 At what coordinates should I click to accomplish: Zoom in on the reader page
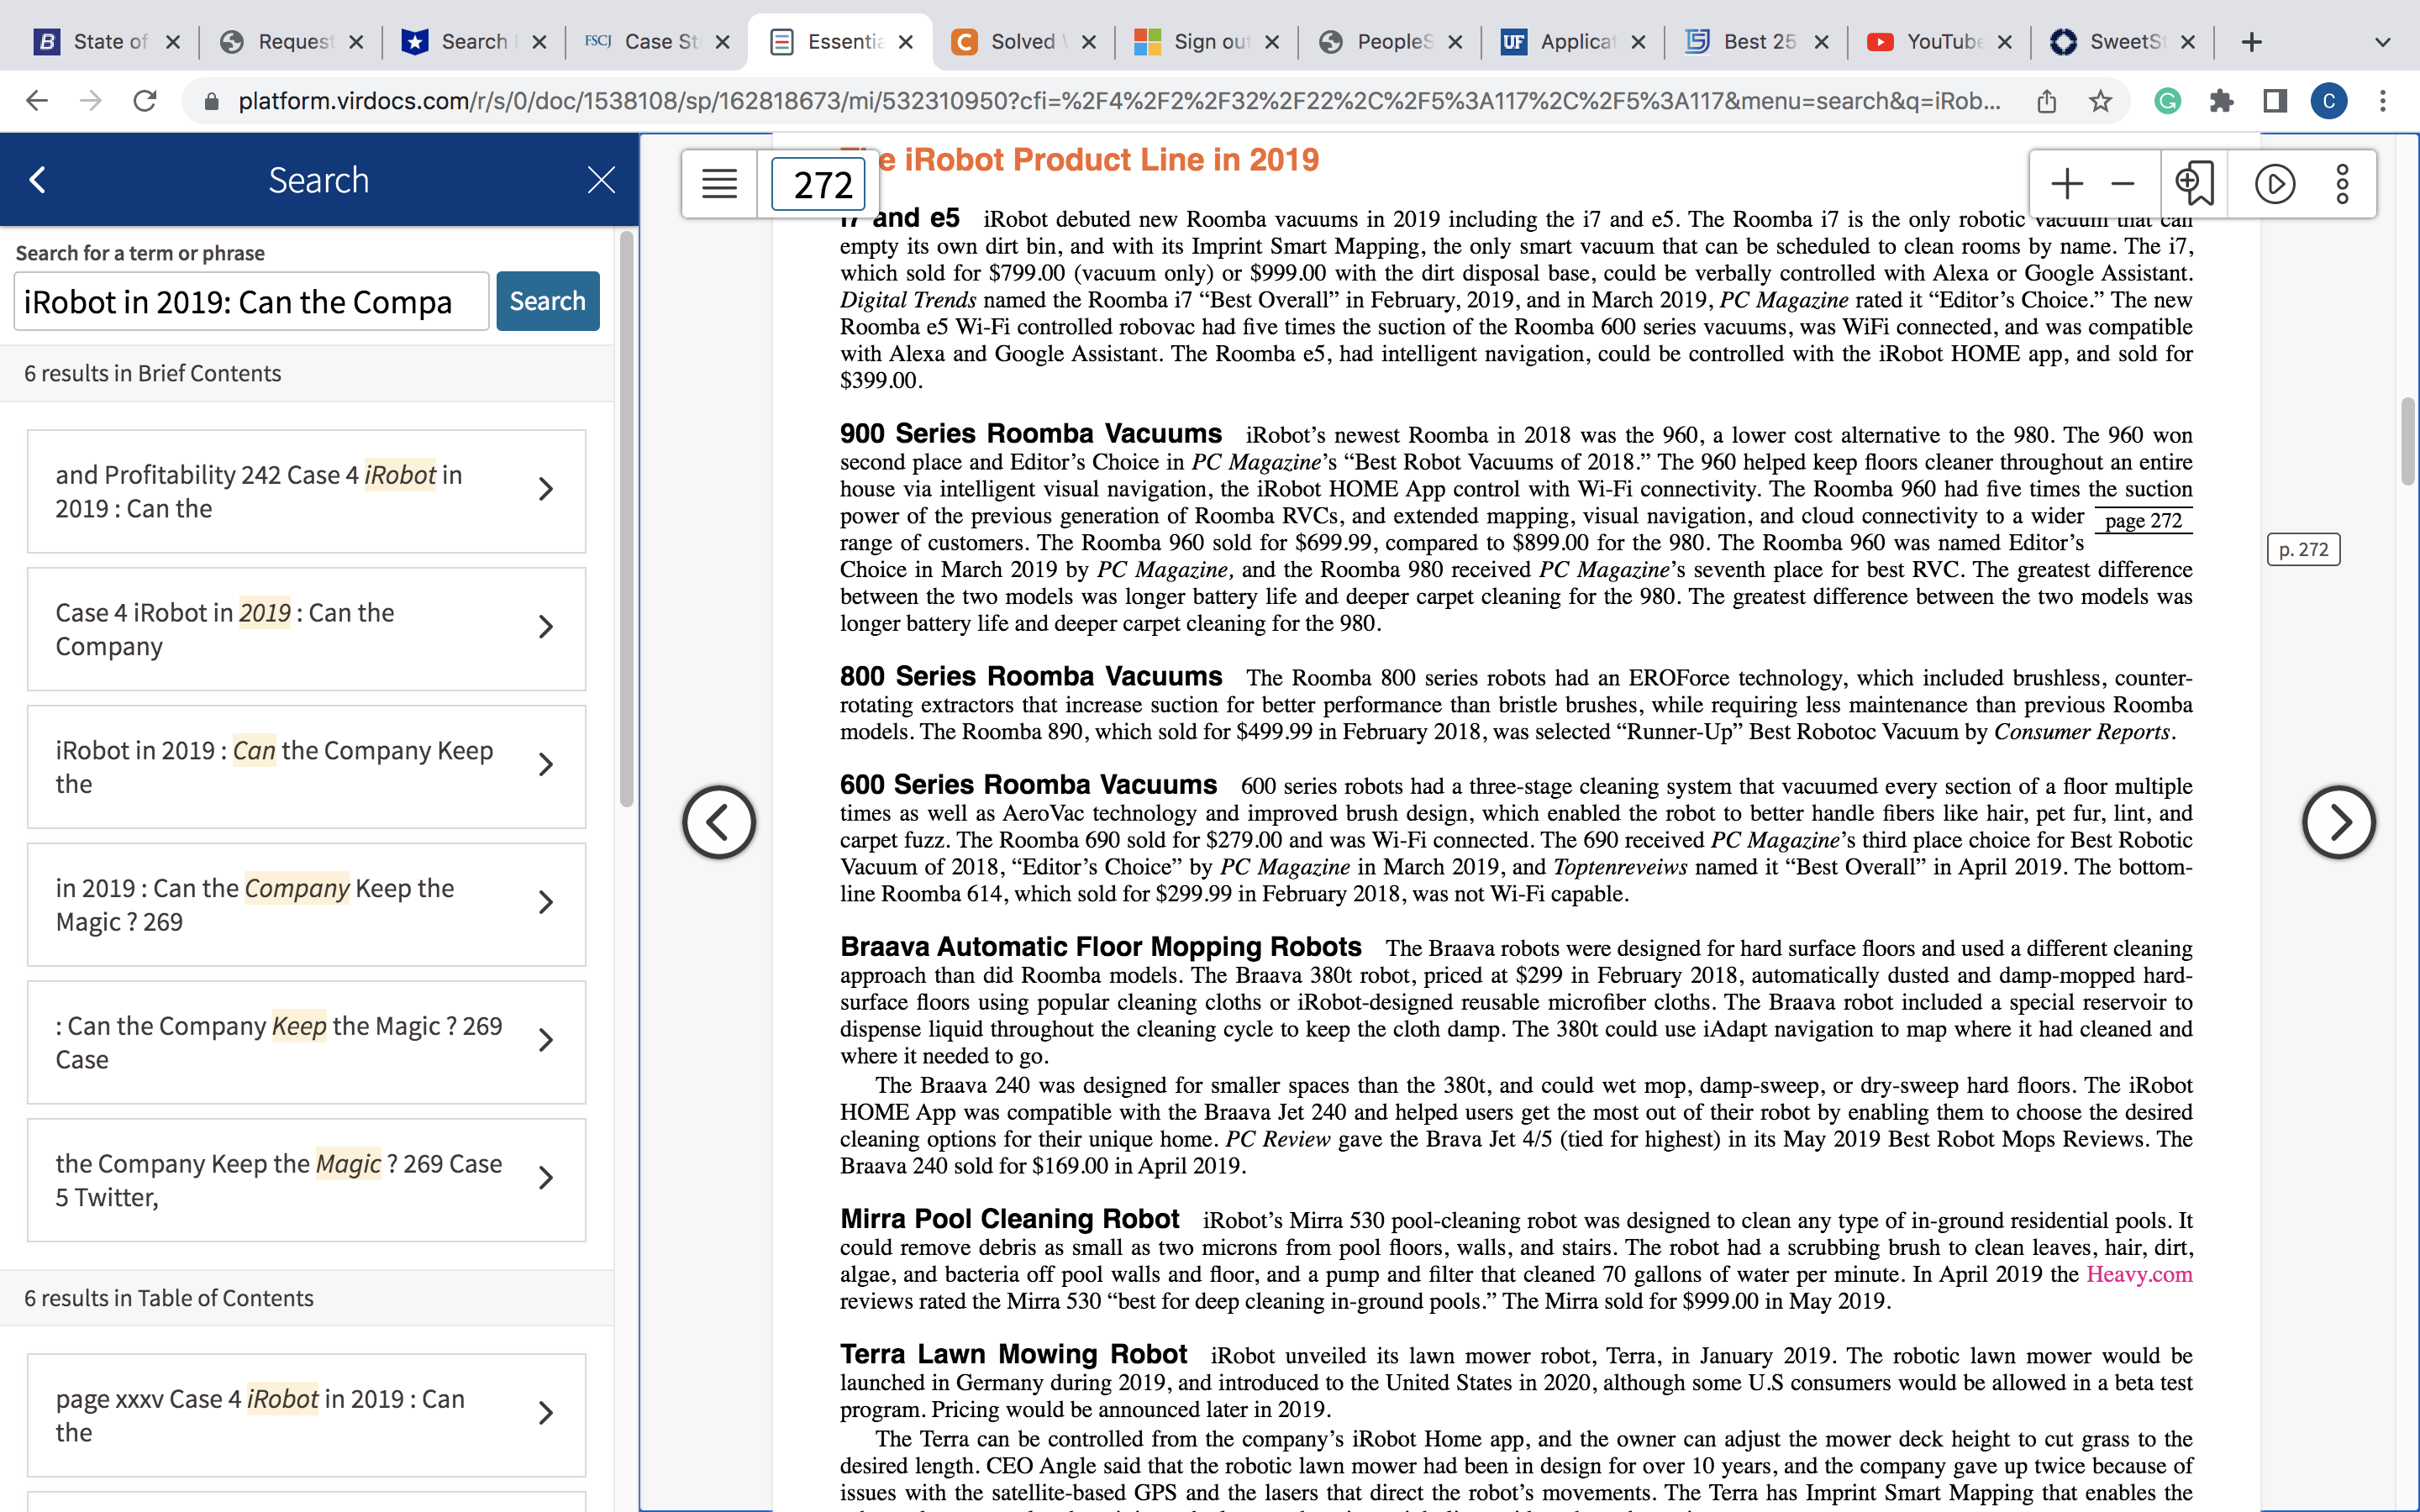point(2066,184)
